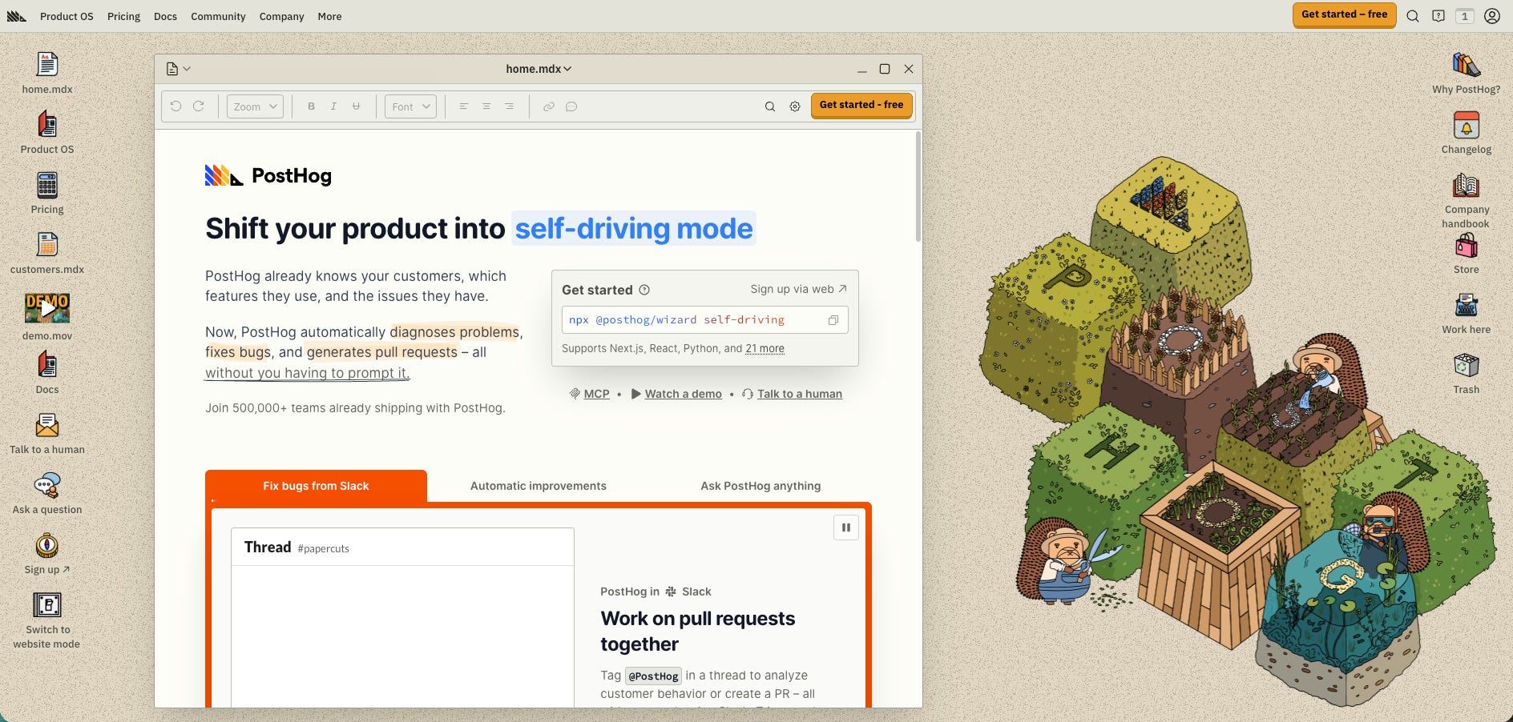This screenshot has height=722, width=1513.
Task: Open the Pricing menu item
Action: (x=123, y=16)
